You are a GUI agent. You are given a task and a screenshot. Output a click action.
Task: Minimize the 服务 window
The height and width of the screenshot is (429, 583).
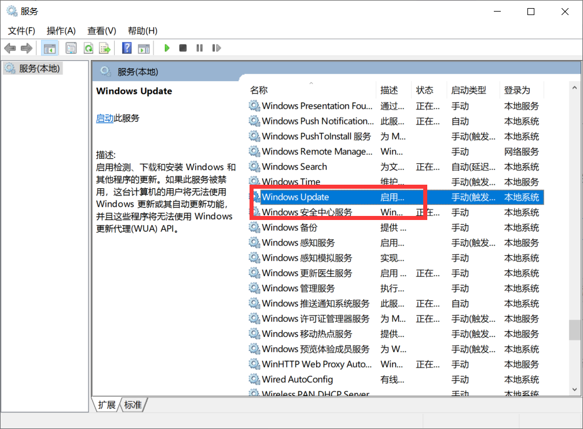click(497, 12)
